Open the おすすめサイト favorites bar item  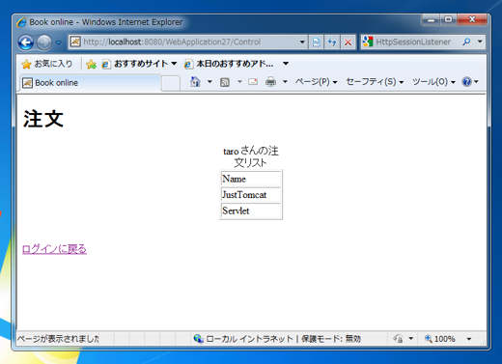click(139, 64)
